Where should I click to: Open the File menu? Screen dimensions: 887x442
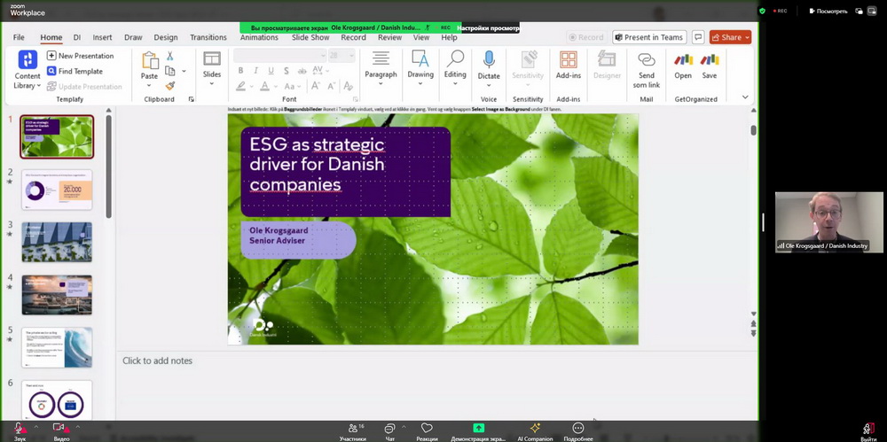click(x=19, y=37)
